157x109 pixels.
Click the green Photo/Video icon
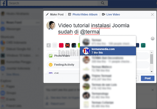coord(51,56)
